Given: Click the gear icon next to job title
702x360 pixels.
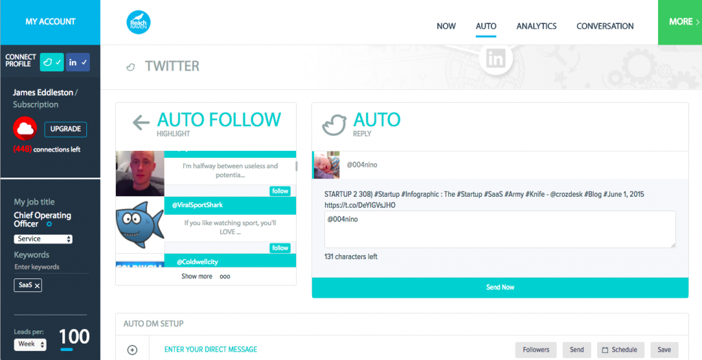Looking at the screenshot, I should click(49, 224).
